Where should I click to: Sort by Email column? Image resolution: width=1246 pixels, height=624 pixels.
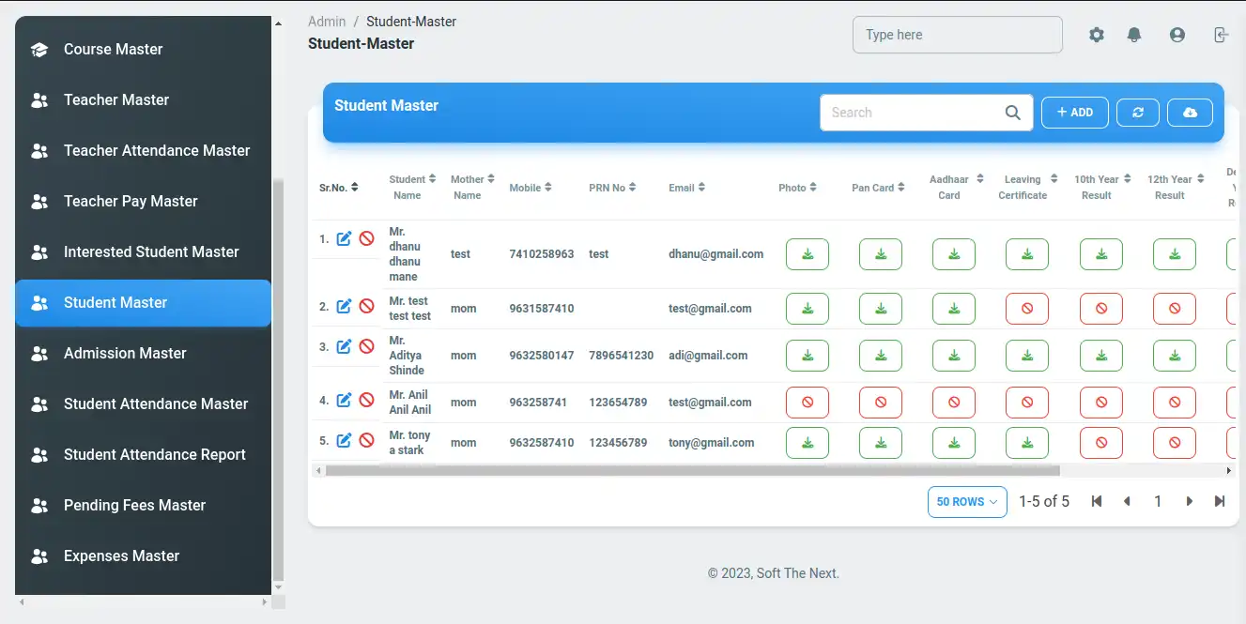pyautogui.click(x=687, y=188)
